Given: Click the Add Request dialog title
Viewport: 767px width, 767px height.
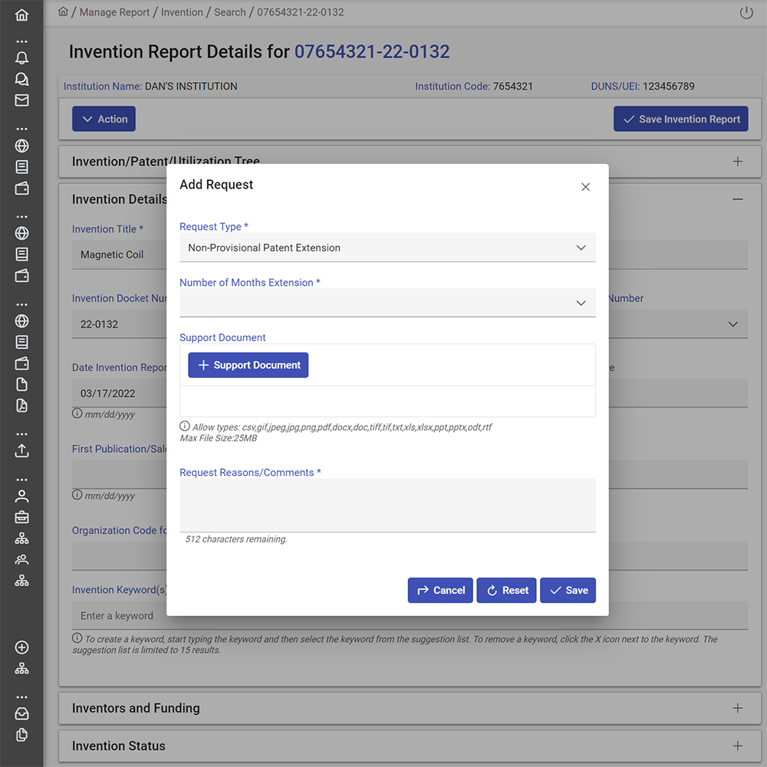Looking at the screenshot, I should coord(216,185).
